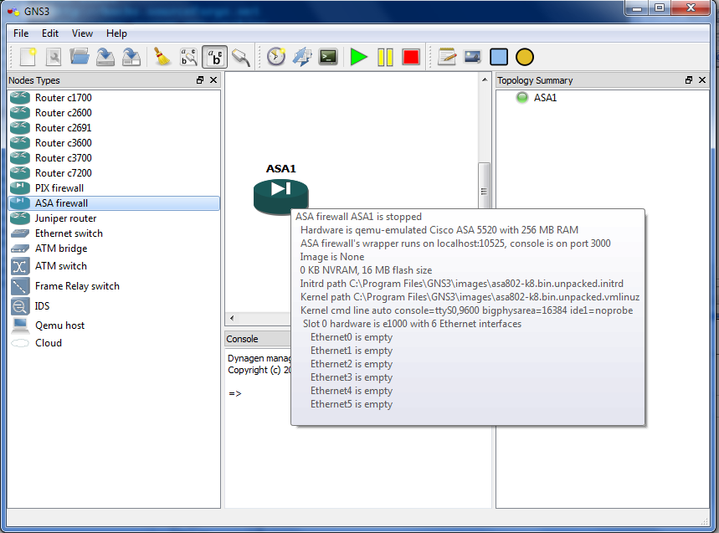
Task: Float the Nodes Types panel
Action: click(200, 80)
